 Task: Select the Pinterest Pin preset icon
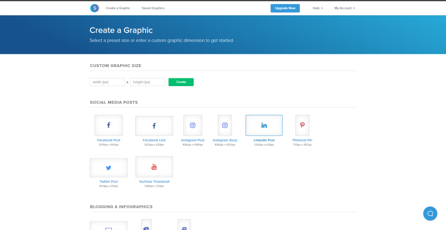[x=302, y=125]
